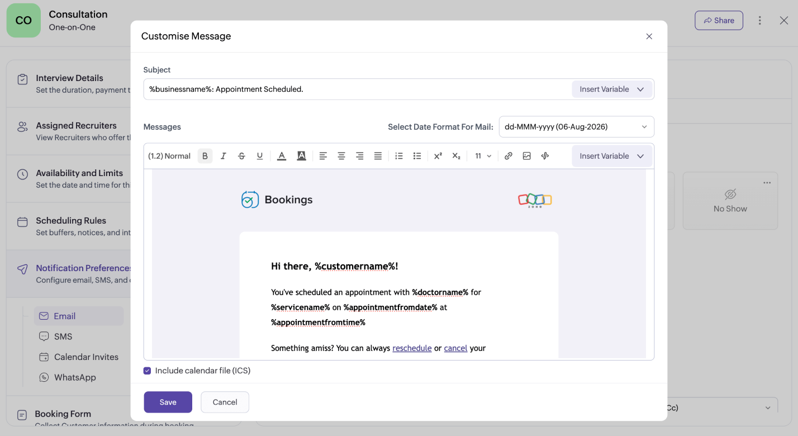798x436 pixels.
Task: Click the Share button
Action: point(719,20)
